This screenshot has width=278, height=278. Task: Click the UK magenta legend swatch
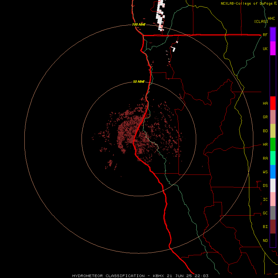point(273,48)
